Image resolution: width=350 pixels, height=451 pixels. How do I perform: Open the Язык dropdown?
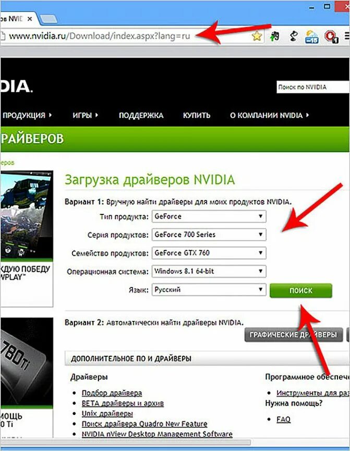(209, 289)
